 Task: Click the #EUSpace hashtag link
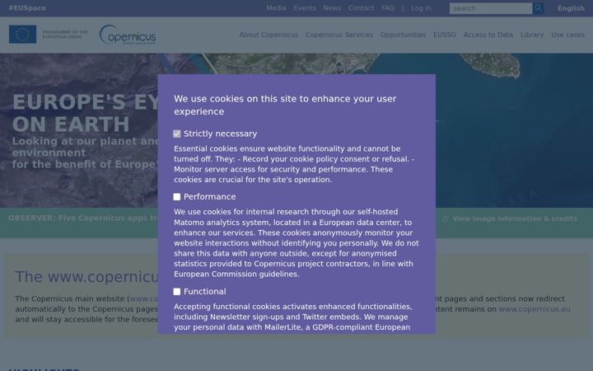(x=27, y=8)
